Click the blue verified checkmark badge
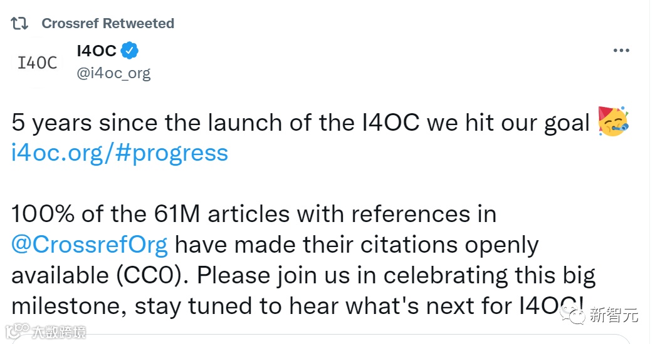Image resolution: width=660 pixels, height=344 pixels. coord(130,51)
